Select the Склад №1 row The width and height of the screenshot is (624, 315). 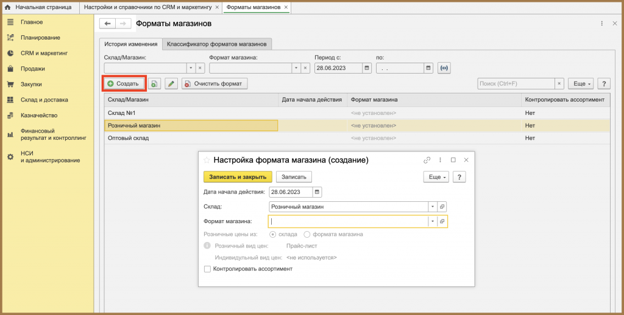tap(357, 113)
